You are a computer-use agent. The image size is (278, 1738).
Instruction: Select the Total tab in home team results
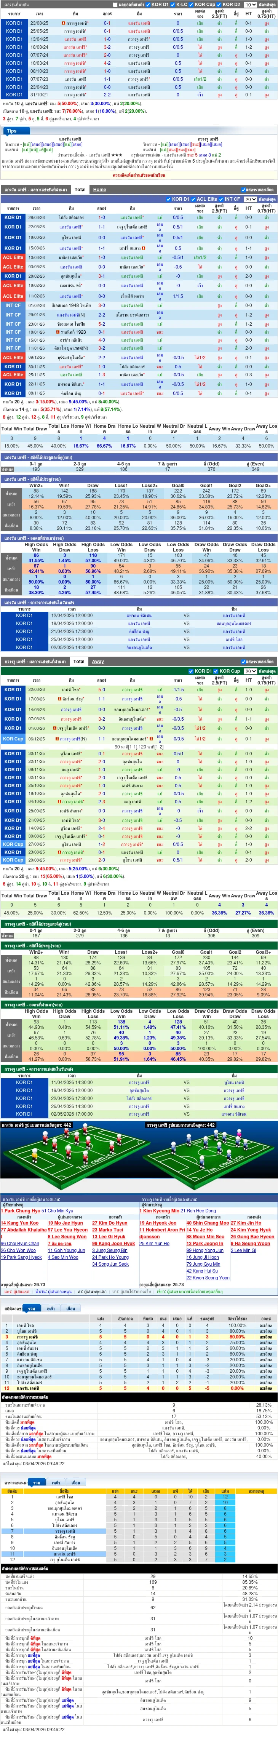point(80,190)
